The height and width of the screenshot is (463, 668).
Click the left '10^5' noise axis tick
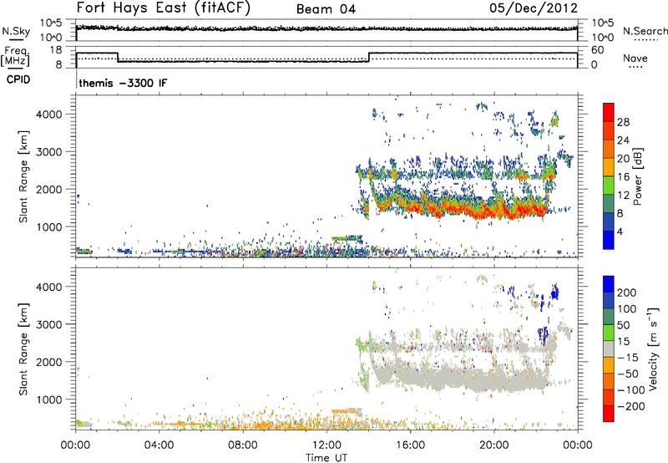(x=51, y=23)
